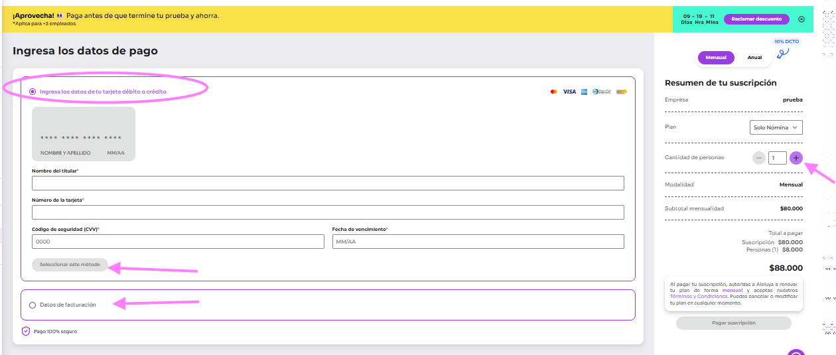The image size is (836, 355).
Task: Switch billing to Anual
Action: (754, 58)
